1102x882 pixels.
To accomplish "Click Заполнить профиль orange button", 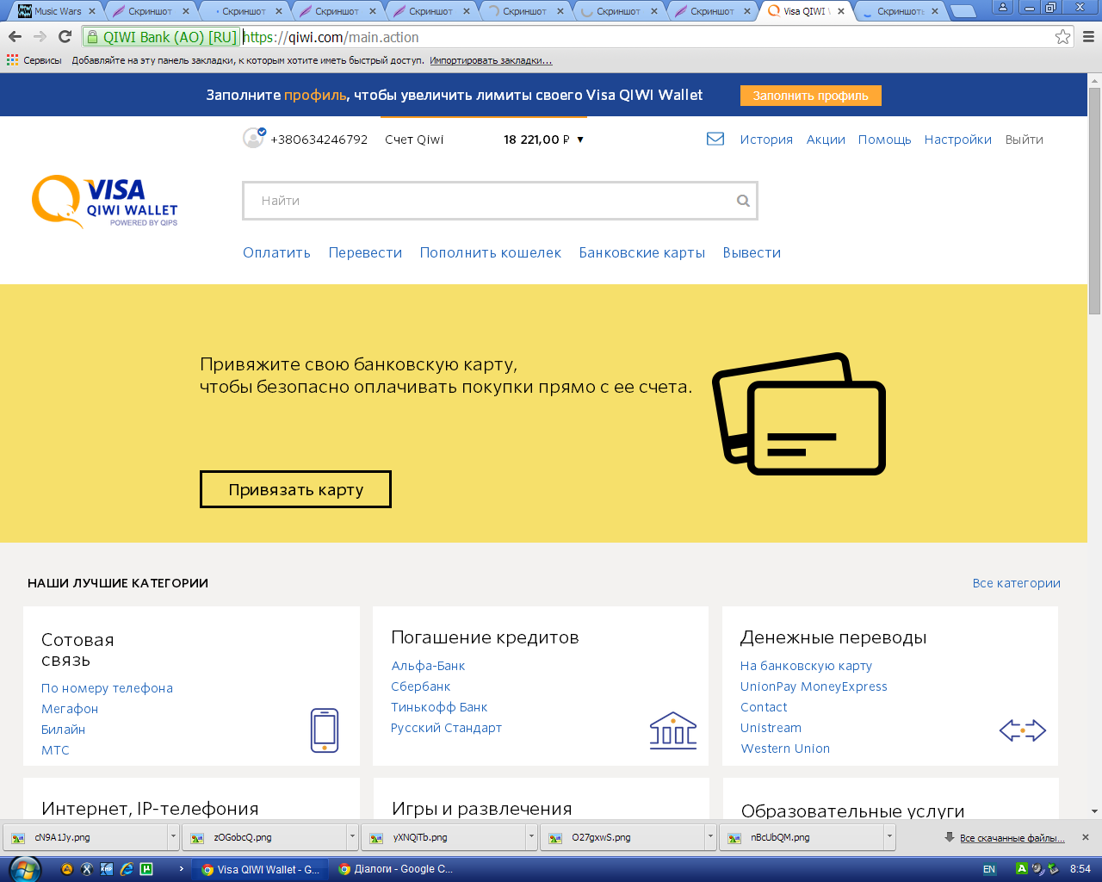I will [811, 96].
